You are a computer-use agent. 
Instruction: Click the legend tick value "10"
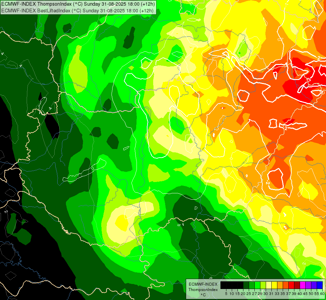pos(232,294)
